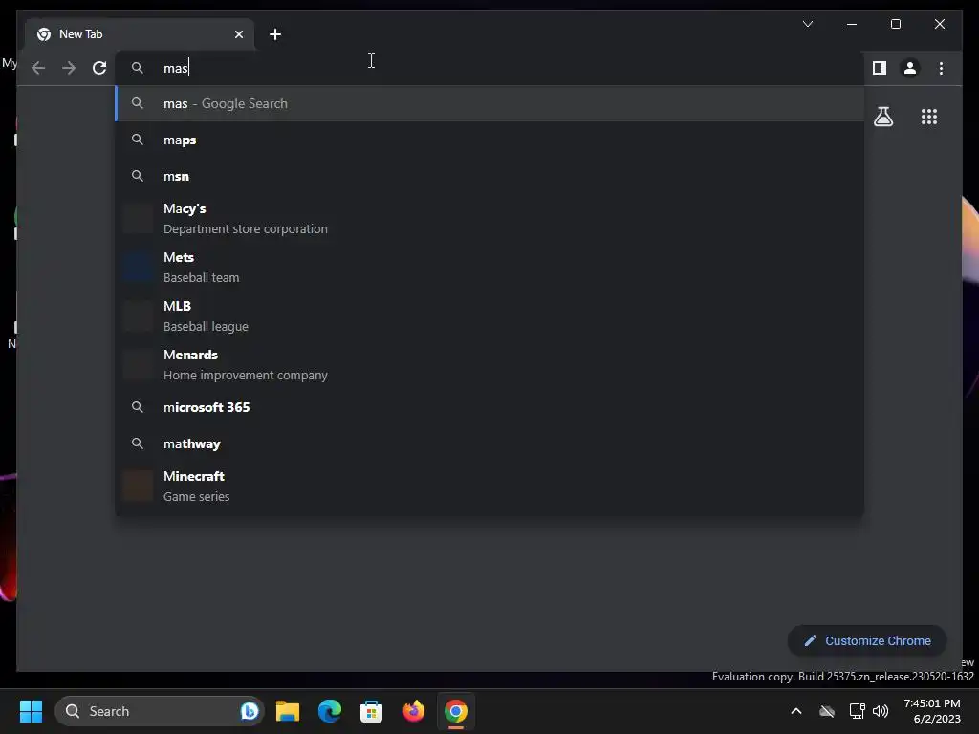Image resolution: width=979 pixels, height=734 pixels.
Task: Open Chrome side panel icon
Action: (880, 68)
